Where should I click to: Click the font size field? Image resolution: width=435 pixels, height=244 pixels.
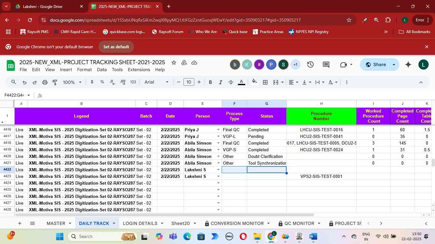coord(189,82)
